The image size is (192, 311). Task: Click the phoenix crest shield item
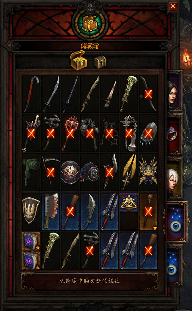31,211
